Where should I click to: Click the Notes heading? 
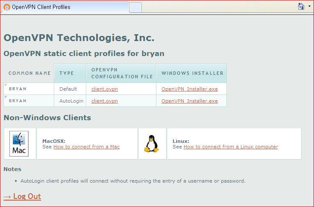(x=12, y=169)
